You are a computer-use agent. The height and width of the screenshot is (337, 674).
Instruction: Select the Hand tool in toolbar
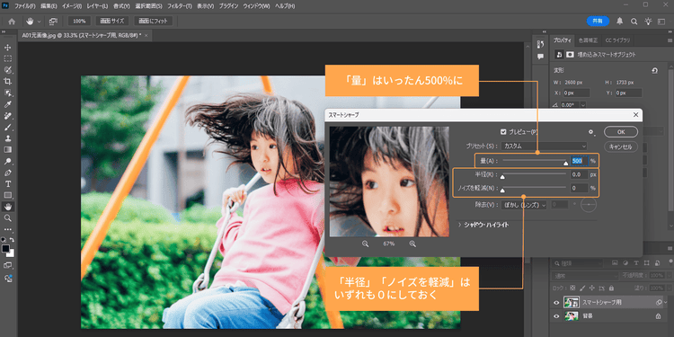[8, 207]
